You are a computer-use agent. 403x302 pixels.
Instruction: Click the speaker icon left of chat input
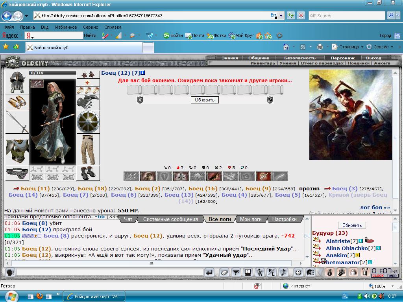(x=10, y=272)
